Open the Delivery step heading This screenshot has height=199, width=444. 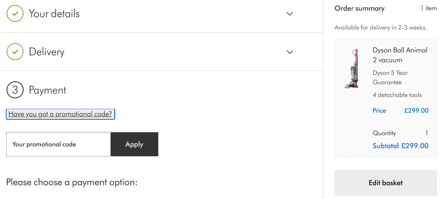pos(46,52)
